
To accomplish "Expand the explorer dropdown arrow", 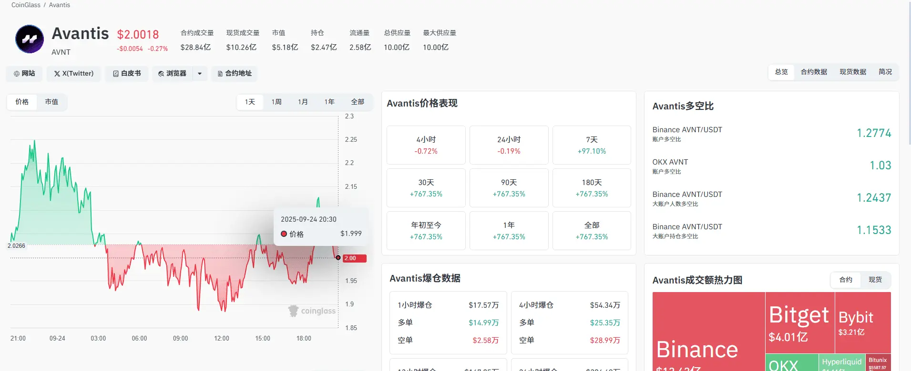I will 200,74.
